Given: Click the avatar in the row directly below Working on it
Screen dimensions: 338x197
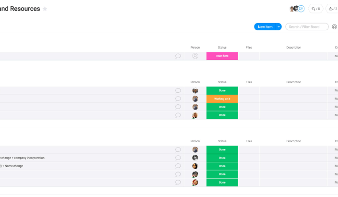Looking at the screenshot, I should click(195, 107).
